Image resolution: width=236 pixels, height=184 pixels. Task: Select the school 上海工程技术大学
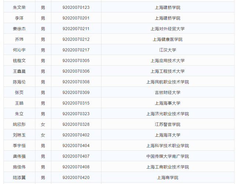(x=168, y=71)
